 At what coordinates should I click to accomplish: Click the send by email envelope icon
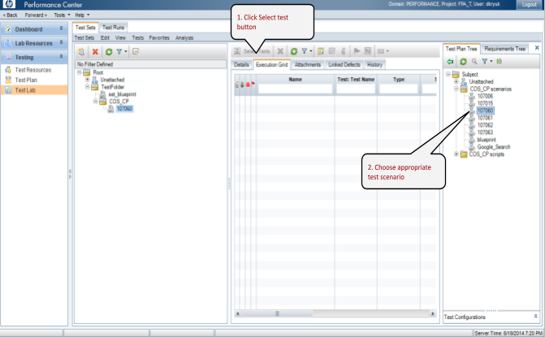(381, 51)
